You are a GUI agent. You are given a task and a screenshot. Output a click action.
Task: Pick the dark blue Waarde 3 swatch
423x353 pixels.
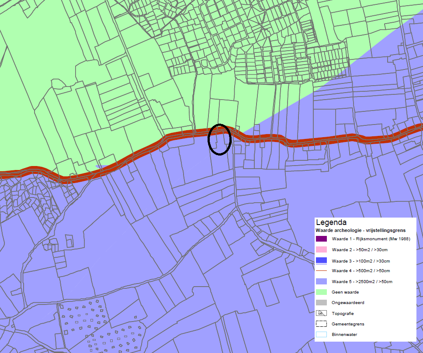coord(321,260)
